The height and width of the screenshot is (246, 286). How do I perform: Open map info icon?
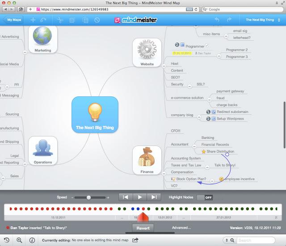32,240
